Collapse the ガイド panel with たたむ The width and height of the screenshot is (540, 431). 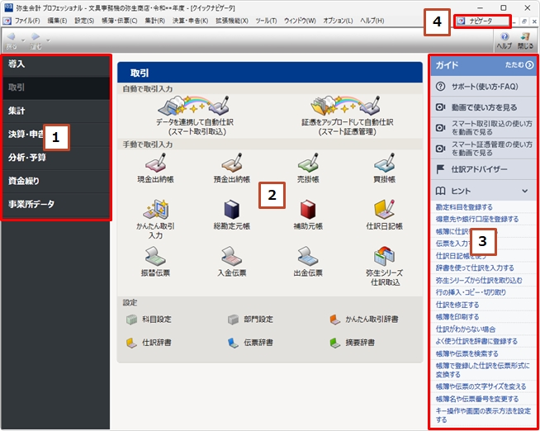click(519, 64)
